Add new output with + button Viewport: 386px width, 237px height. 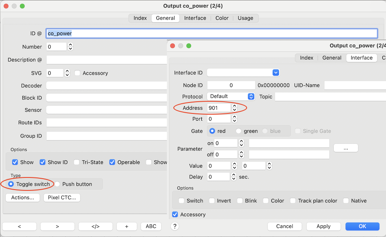pos(126,226)
